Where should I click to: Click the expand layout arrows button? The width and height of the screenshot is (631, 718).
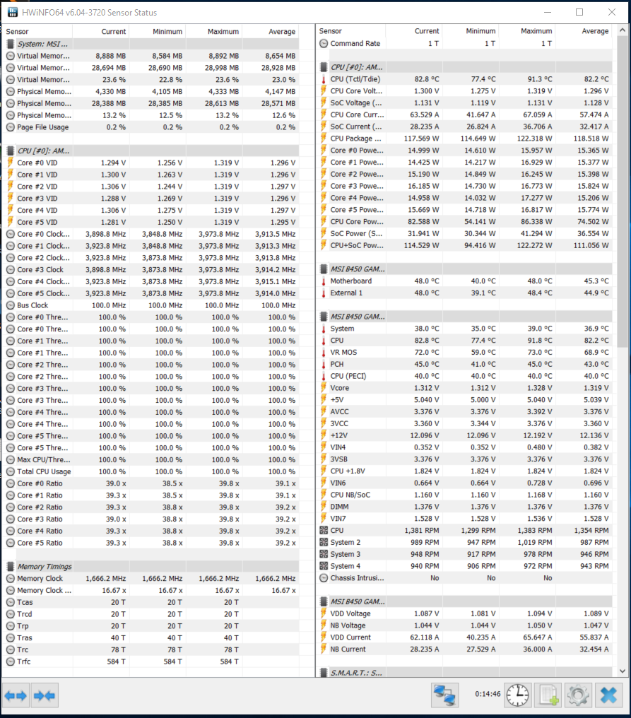click(x=16, y=696)
